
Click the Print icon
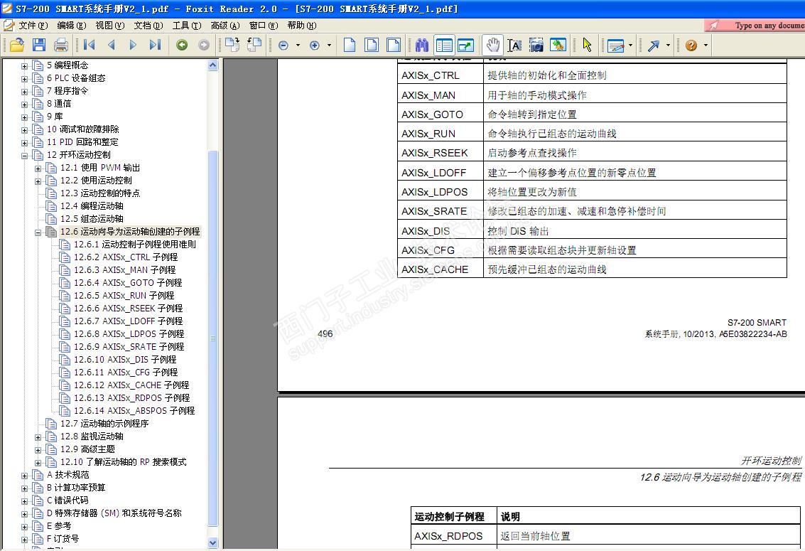[x=61, y=46]
